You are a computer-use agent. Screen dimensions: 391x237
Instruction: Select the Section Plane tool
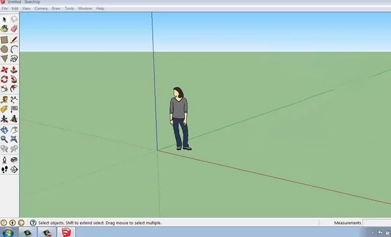point(14,169)
